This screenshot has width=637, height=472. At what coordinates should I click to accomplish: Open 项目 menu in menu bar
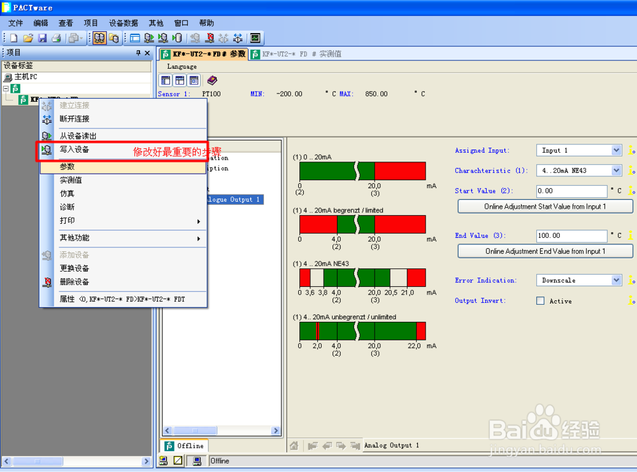[x=91, y=23]
